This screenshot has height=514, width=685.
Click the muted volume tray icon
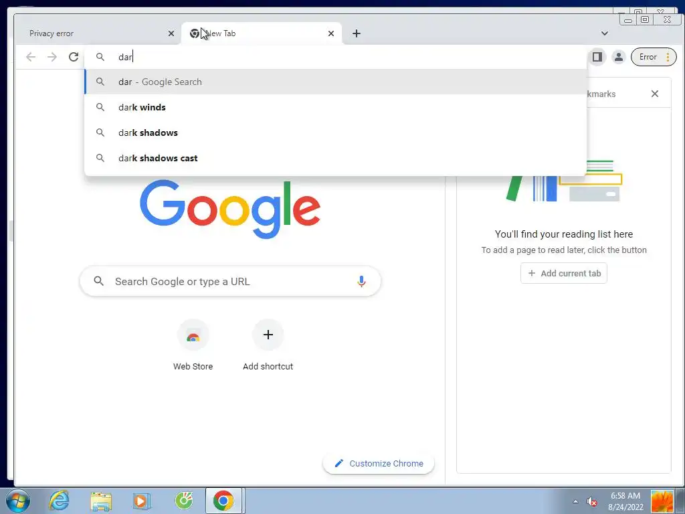tap(592, 501)
